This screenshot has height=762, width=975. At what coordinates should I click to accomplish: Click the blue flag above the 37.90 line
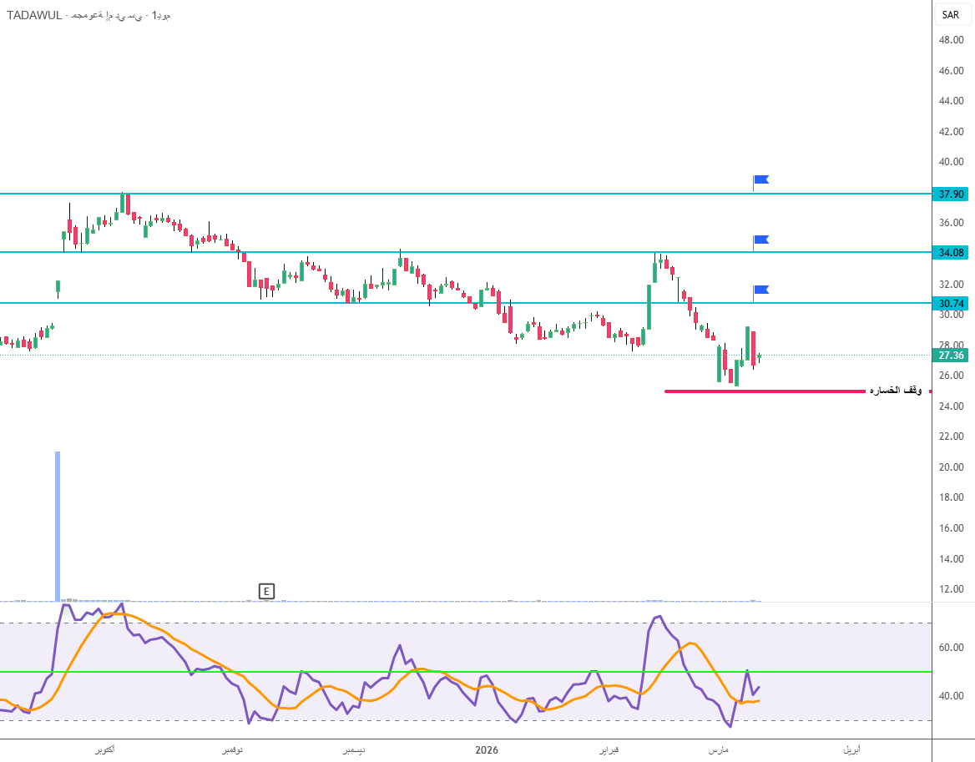click(x=760, y=179)
